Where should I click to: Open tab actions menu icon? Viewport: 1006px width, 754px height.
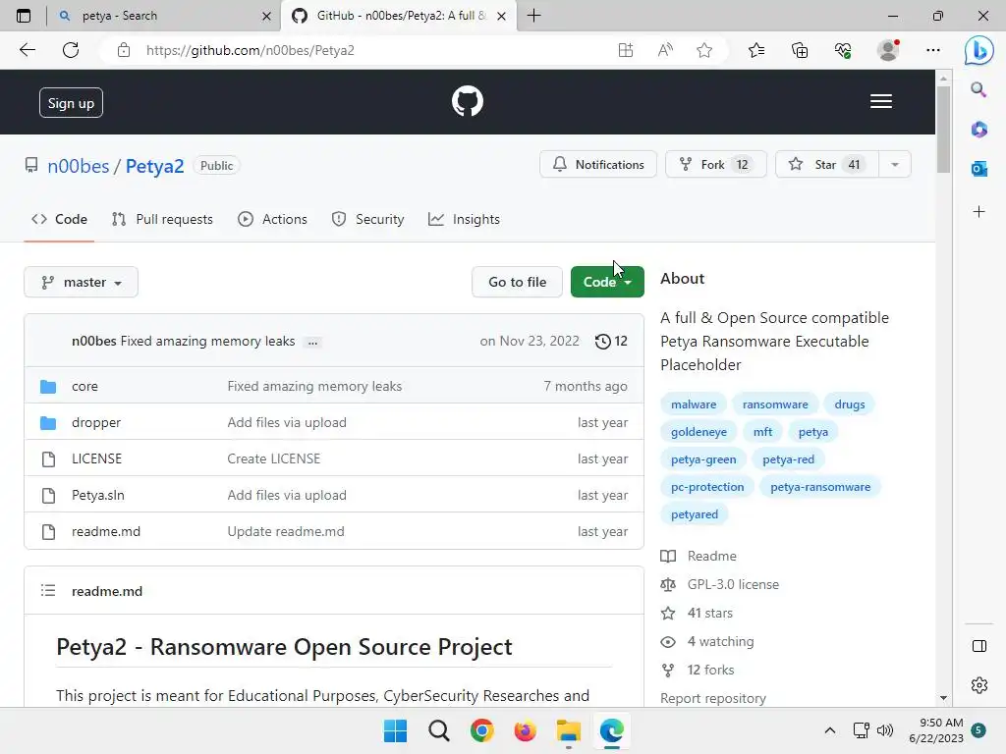tap(24, 16)
